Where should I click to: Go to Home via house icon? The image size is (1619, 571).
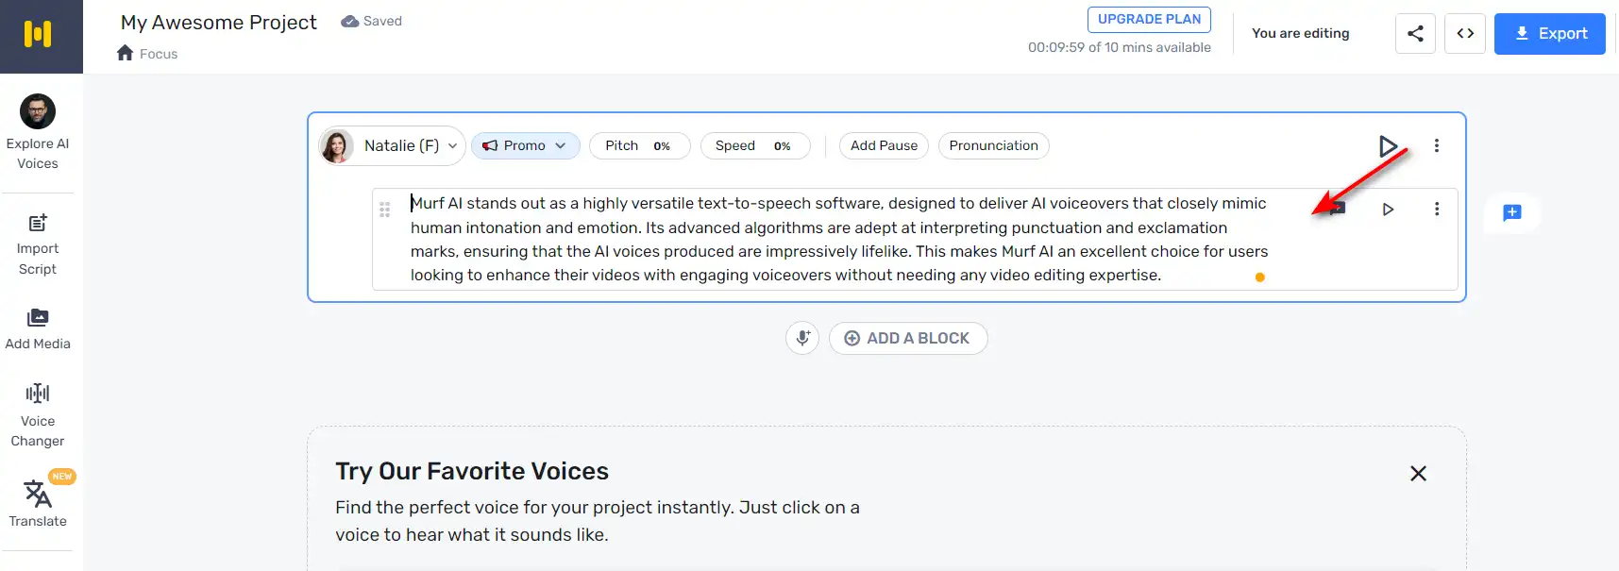[x=125, y=53]
